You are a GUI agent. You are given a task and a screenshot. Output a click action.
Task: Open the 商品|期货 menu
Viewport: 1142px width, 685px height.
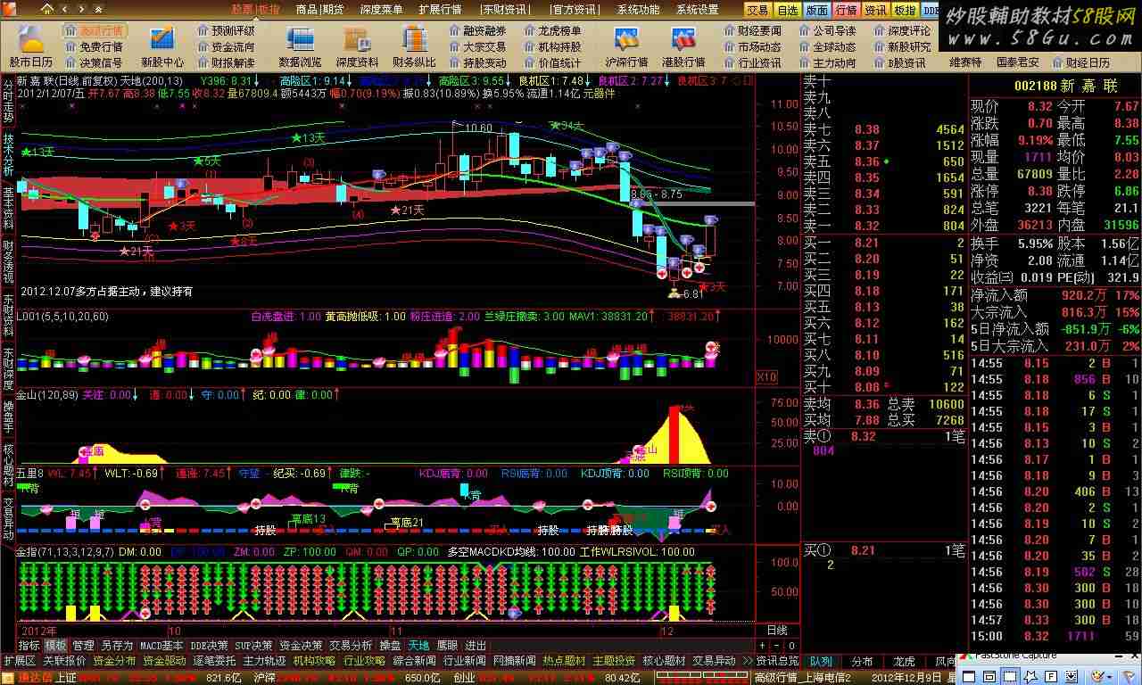pyautogui.click(x=319, y=10)
